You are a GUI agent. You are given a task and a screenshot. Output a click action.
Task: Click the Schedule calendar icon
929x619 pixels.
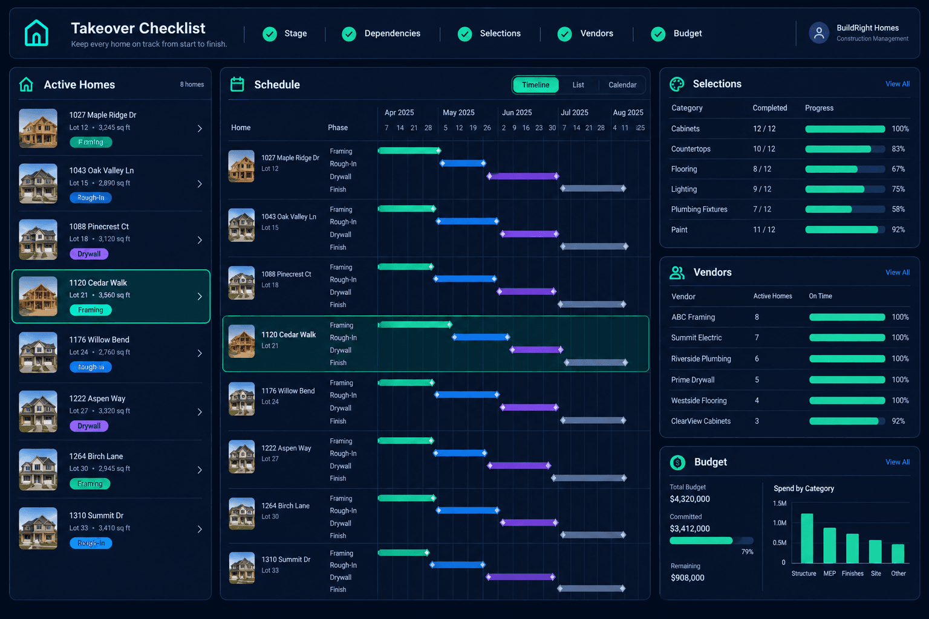click(x=237, y=85)
